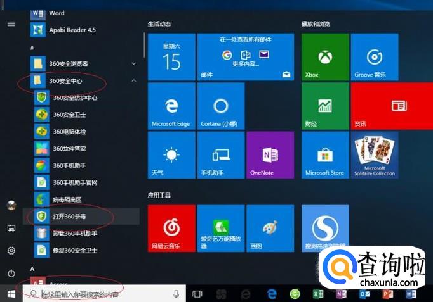Select 修复360安全卫士
The image size is (433, 302).
click(81, 250)
